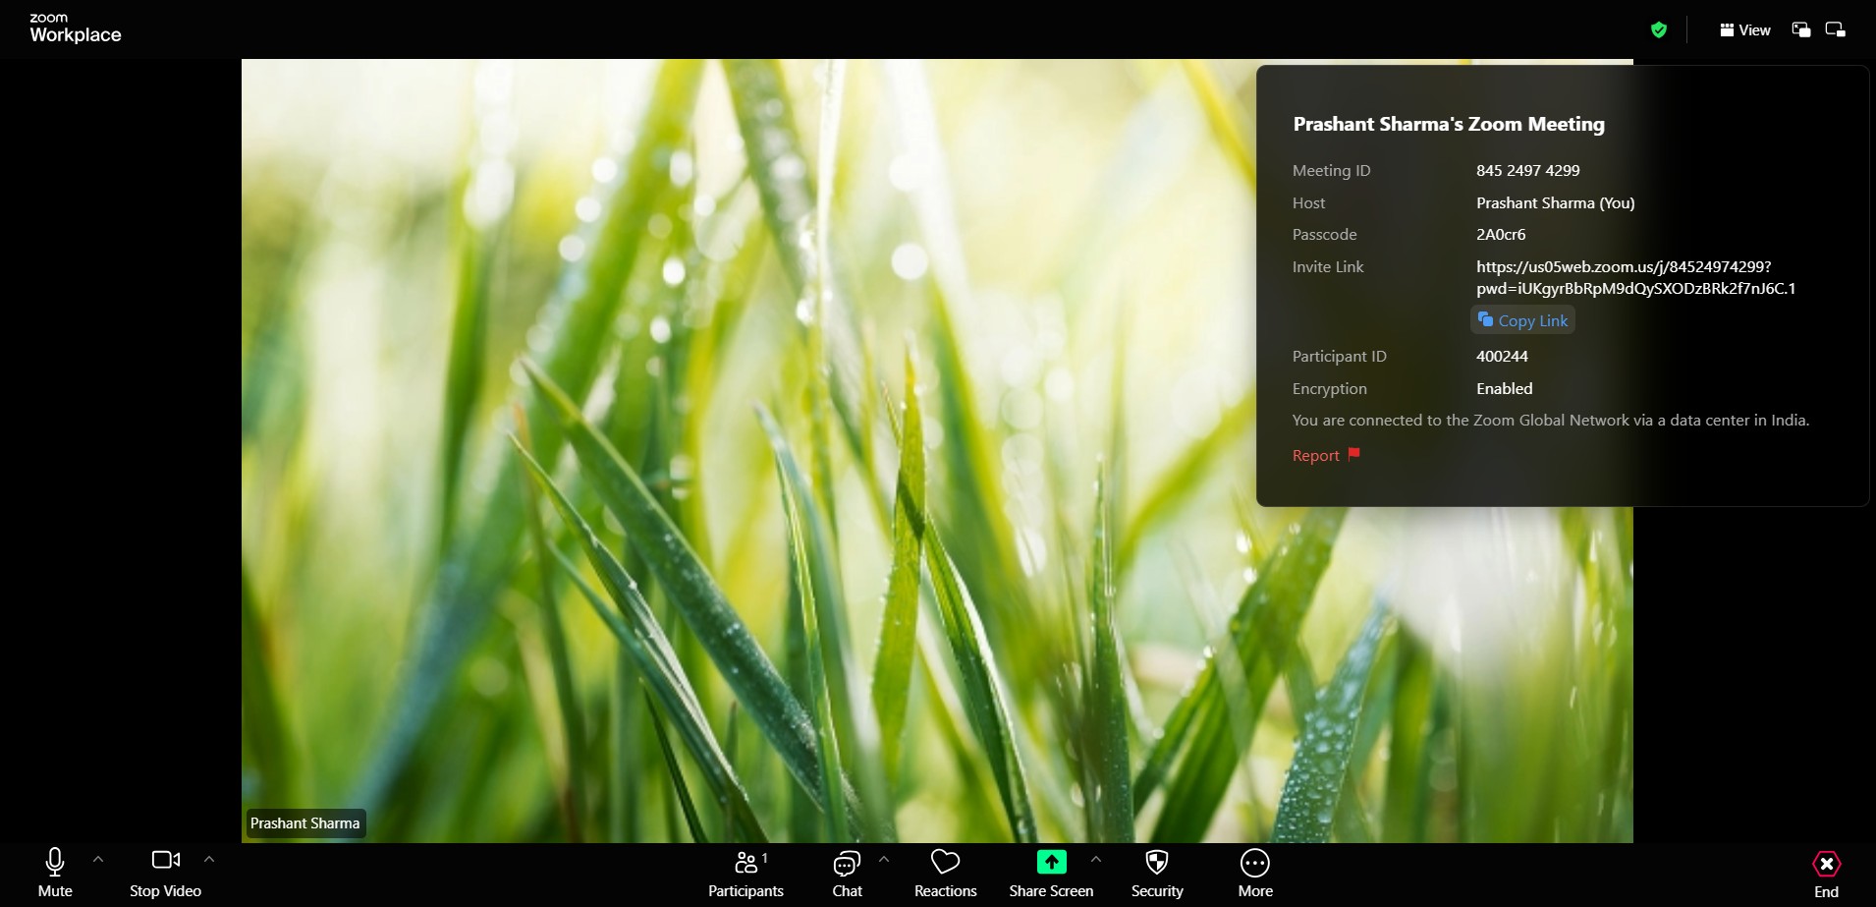Open the Chat panel
Image resolution: width=1876 pixels, height=907 pixels.
click(847, 874)
